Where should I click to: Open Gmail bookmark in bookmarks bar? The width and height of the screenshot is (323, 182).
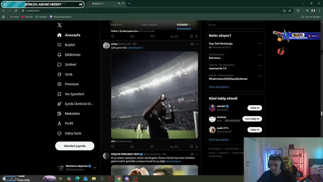pos(14,17)
